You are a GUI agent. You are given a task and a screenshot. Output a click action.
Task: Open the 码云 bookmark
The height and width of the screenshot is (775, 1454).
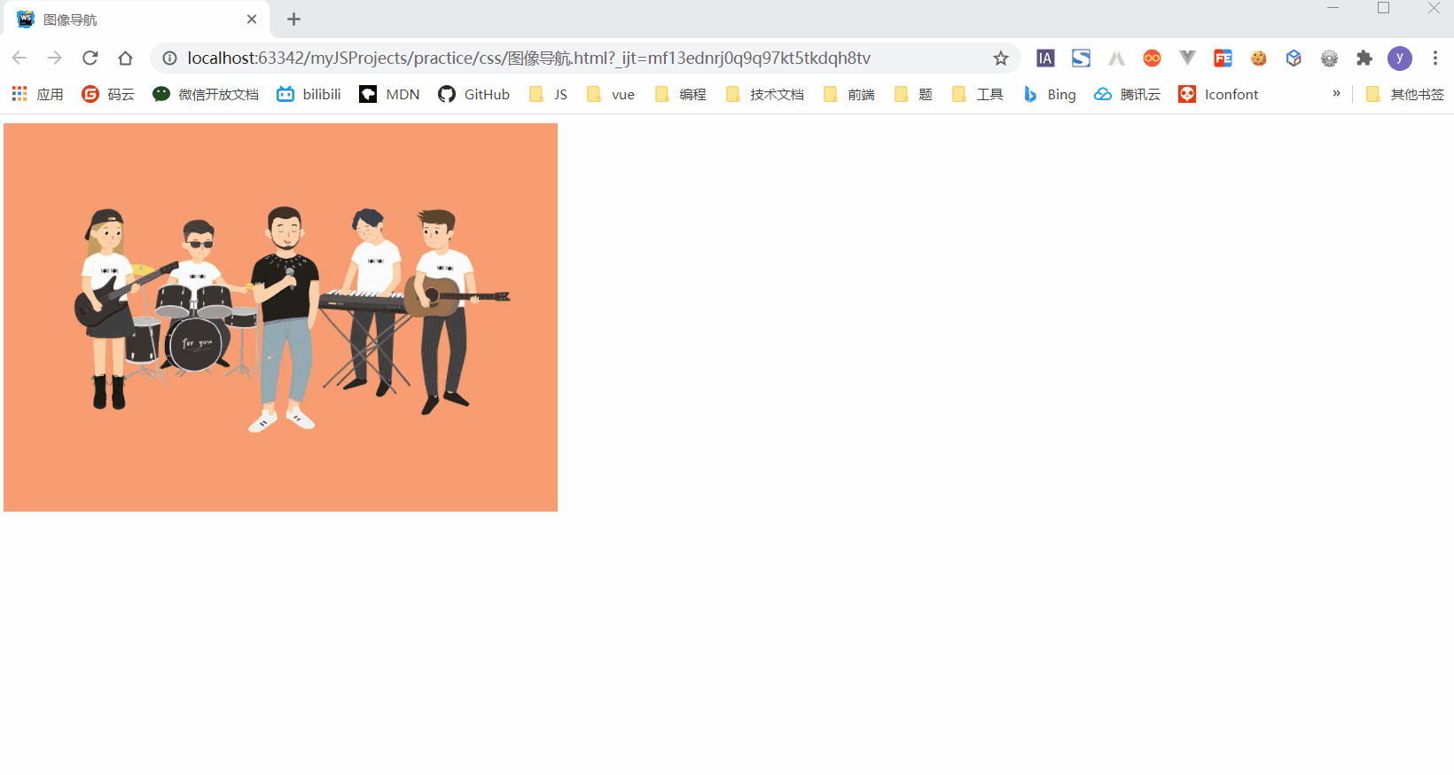click(108, 94)
